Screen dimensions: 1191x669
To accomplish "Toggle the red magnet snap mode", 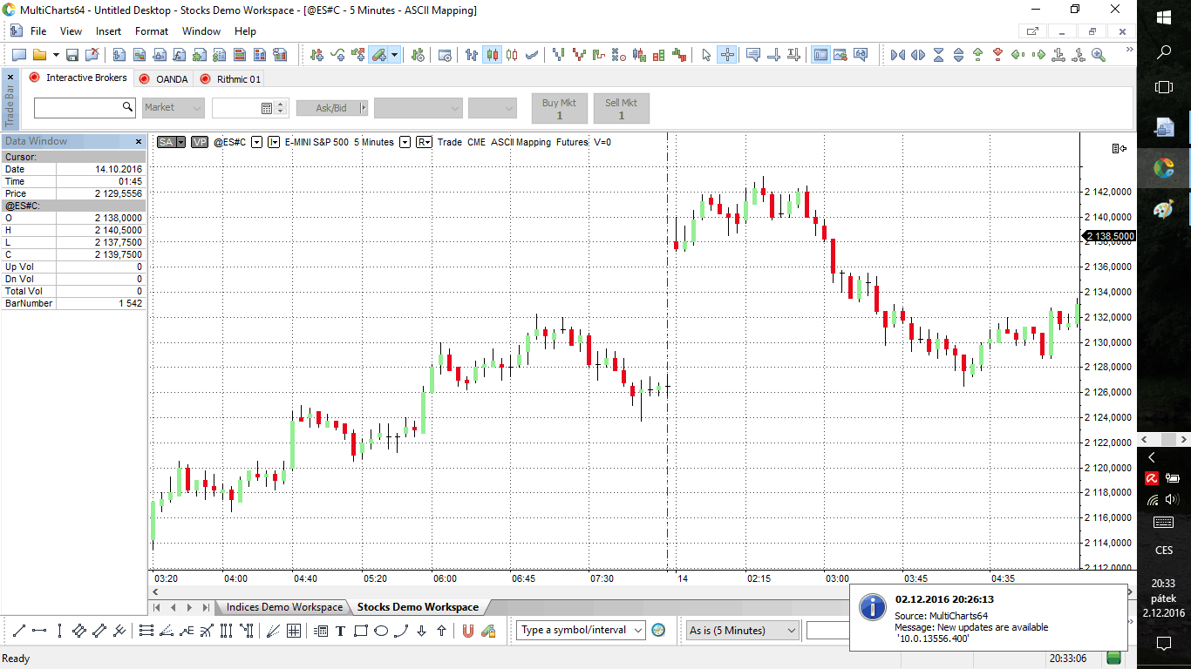I will [x=467, y=631].
